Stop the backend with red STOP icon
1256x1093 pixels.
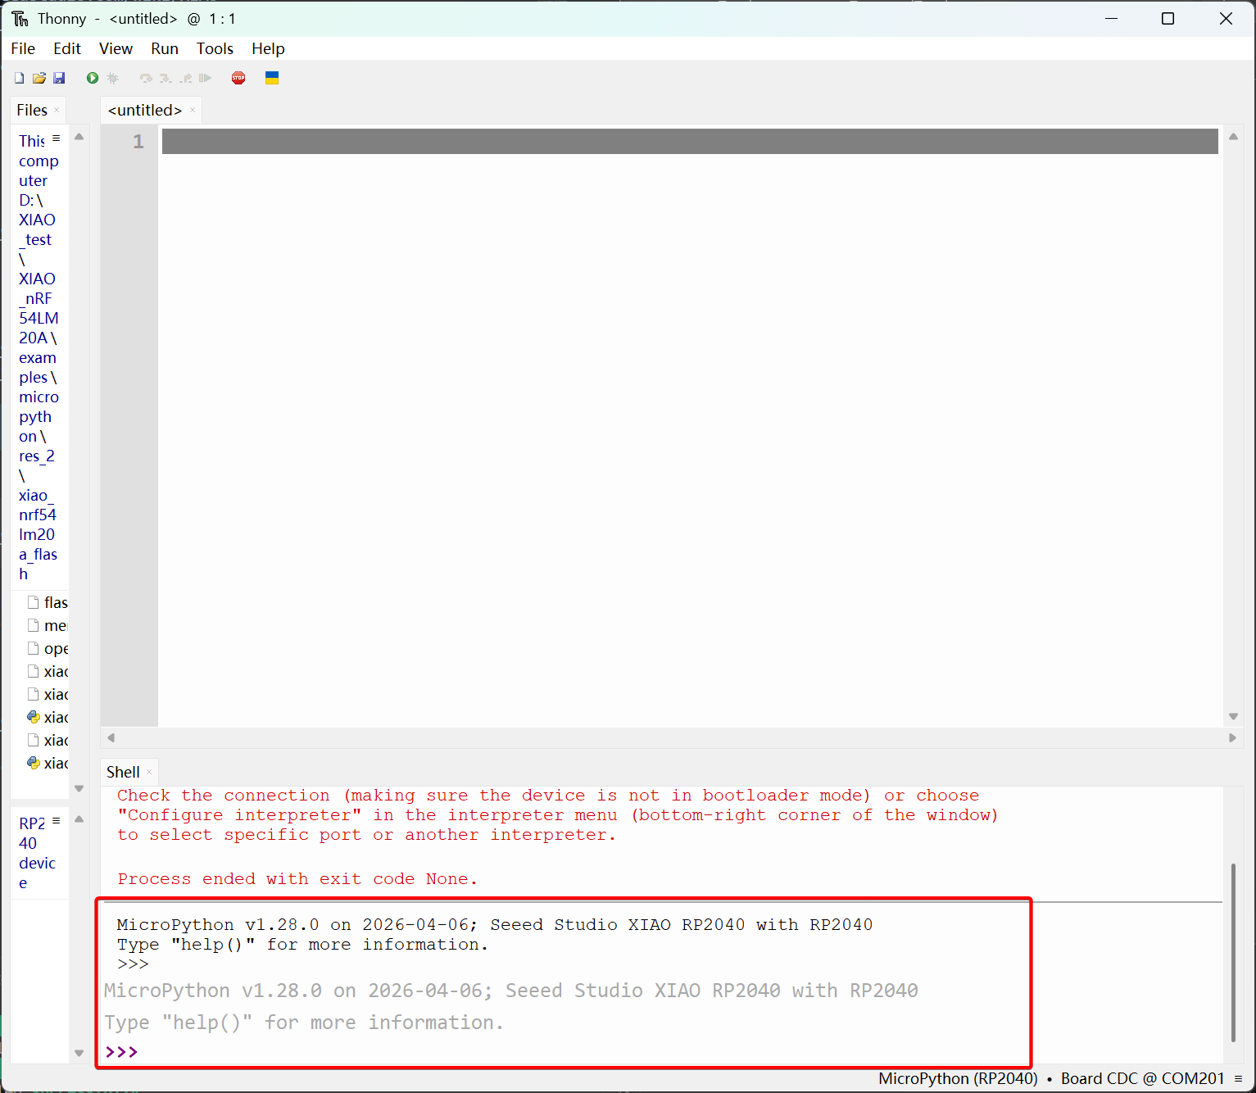pos(238,78)
